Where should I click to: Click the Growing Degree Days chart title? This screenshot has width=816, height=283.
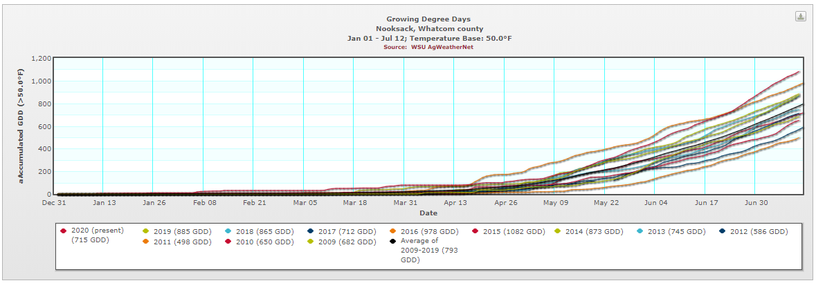[427, 19]
